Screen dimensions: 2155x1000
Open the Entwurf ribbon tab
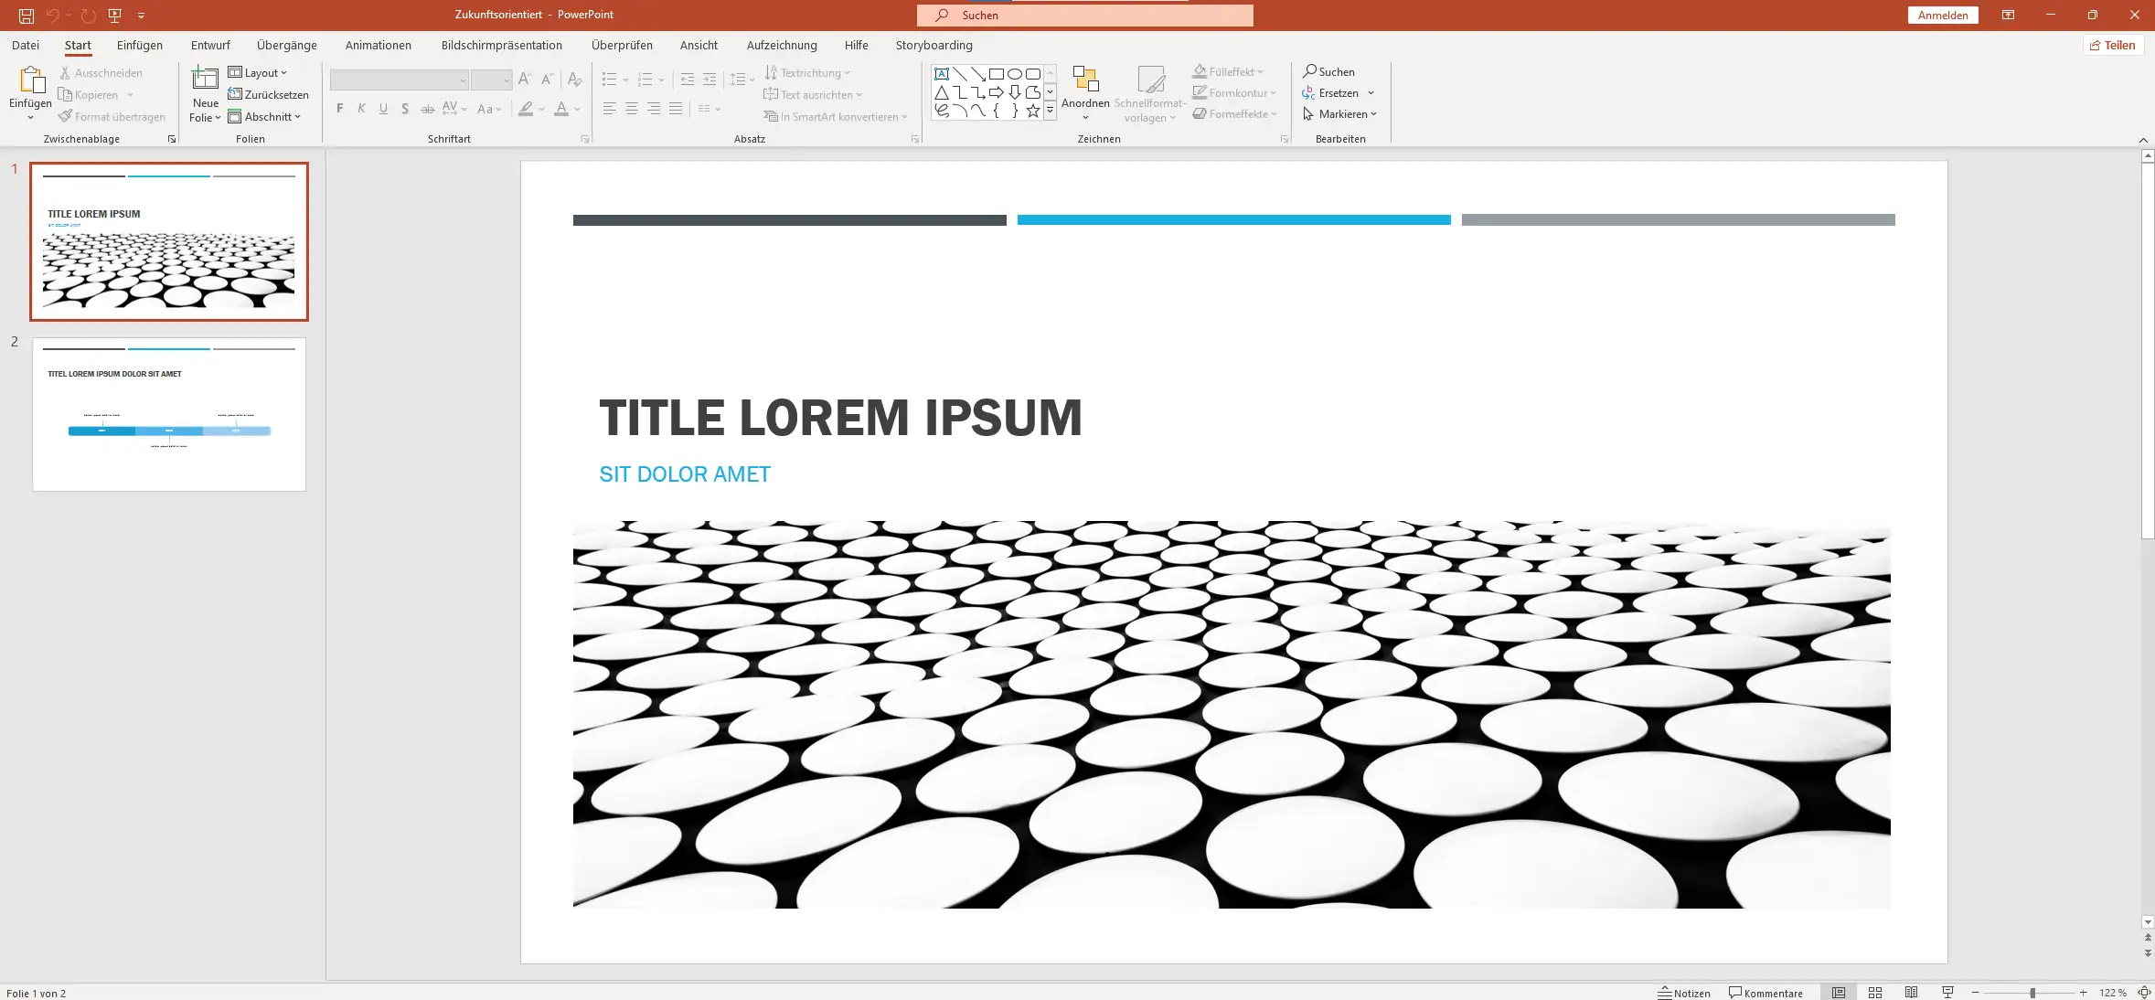[x=210, y=45]
